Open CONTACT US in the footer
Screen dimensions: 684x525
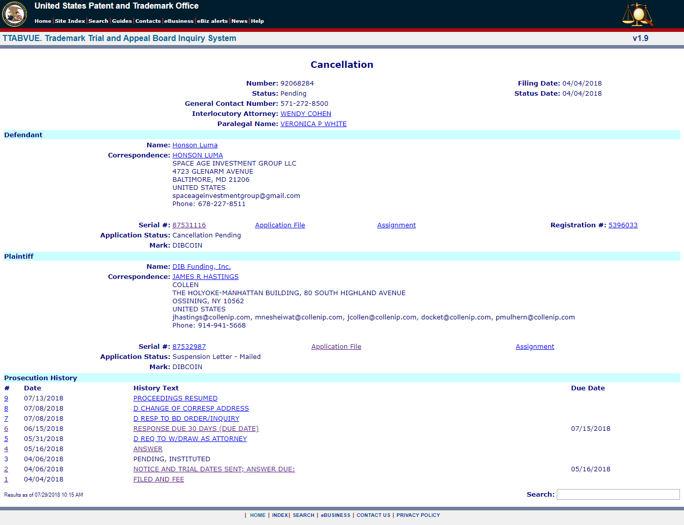point(374,515)
